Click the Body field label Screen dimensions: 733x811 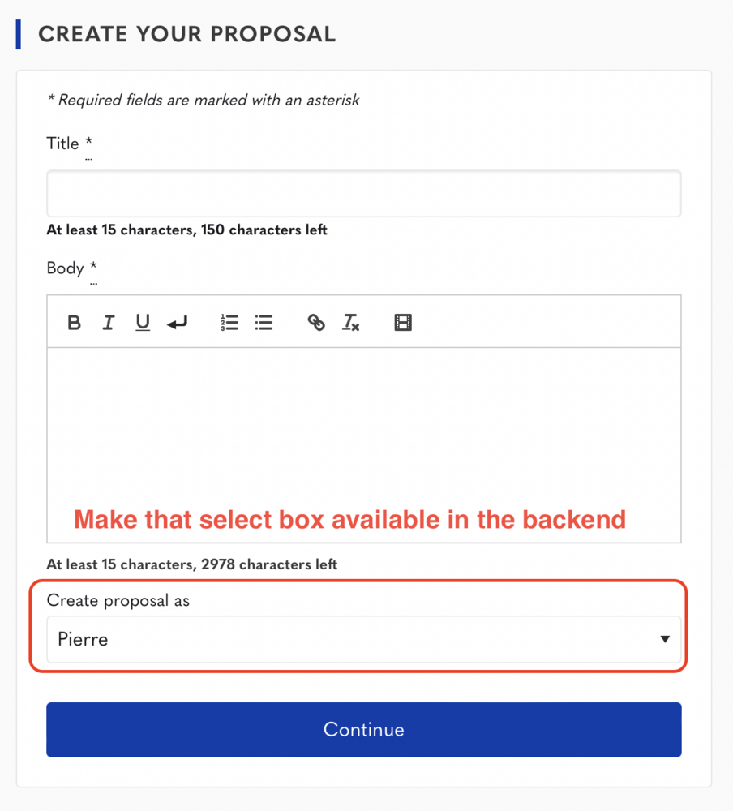pyautogui.click(x=65, y=268)
